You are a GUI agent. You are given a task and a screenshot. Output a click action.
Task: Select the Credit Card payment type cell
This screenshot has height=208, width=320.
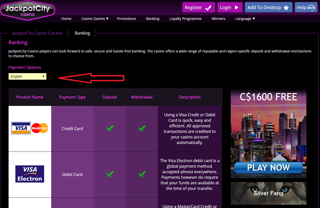[x=72, y=129]
